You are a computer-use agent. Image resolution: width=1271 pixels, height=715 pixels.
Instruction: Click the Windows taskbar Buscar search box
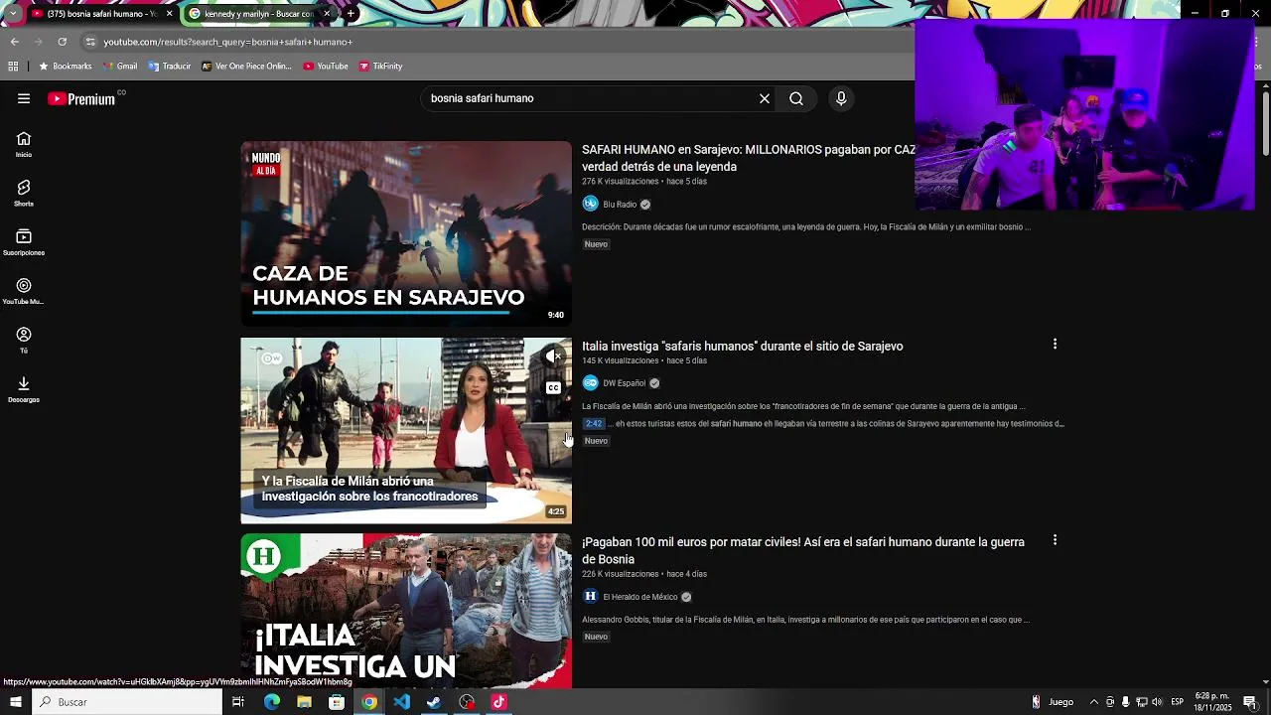[x=129, y=702]
